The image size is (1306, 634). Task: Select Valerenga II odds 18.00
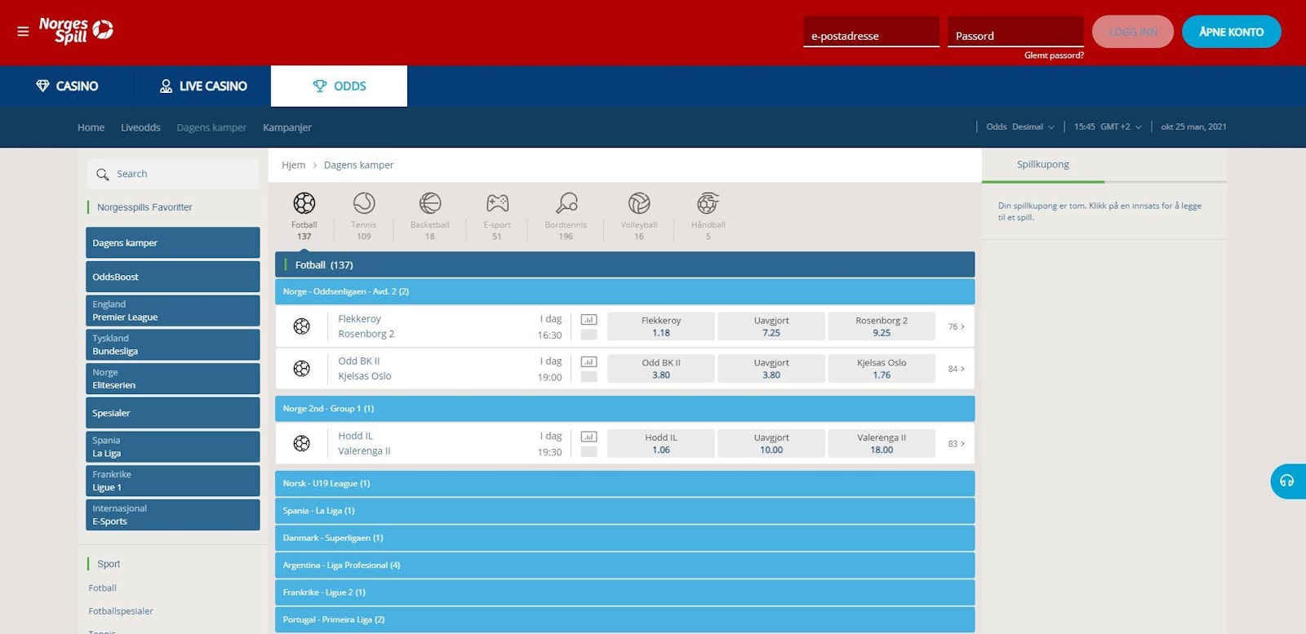[x=882, y=444]
